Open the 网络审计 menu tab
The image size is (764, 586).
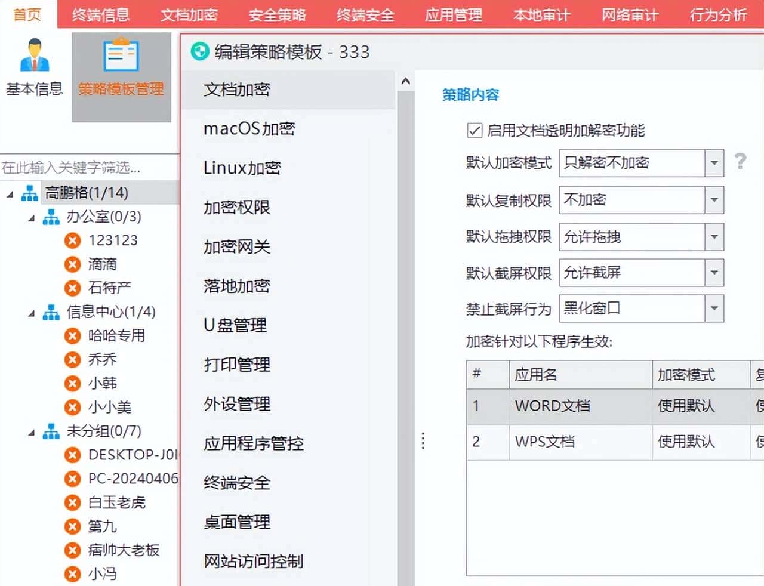pyautogui.click(x=630, y=15)
